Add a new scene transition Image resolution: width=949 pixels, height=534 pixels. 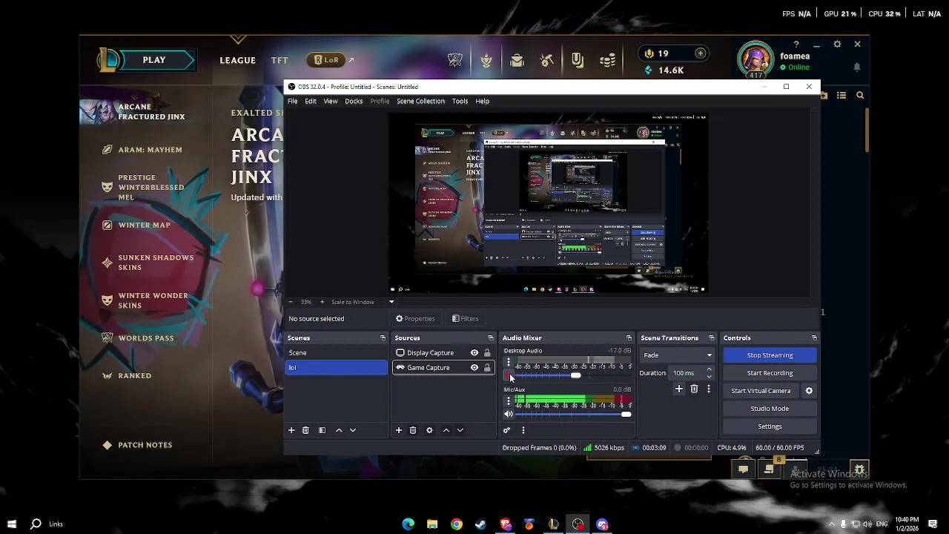pyautogui.click(x=679, y=389)
